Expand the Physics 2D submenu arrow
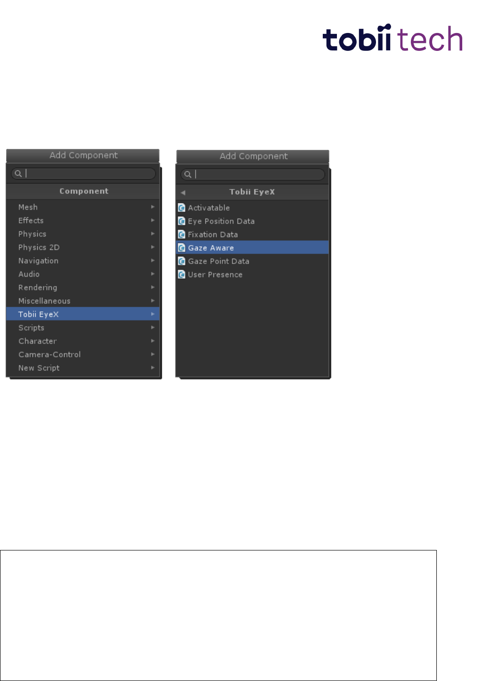499x681 pixels. point(153,247)
